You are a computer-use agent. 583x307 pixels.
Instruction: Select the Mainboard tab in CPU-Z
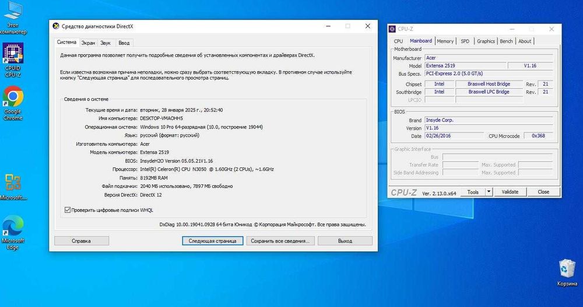click(420, 41)
